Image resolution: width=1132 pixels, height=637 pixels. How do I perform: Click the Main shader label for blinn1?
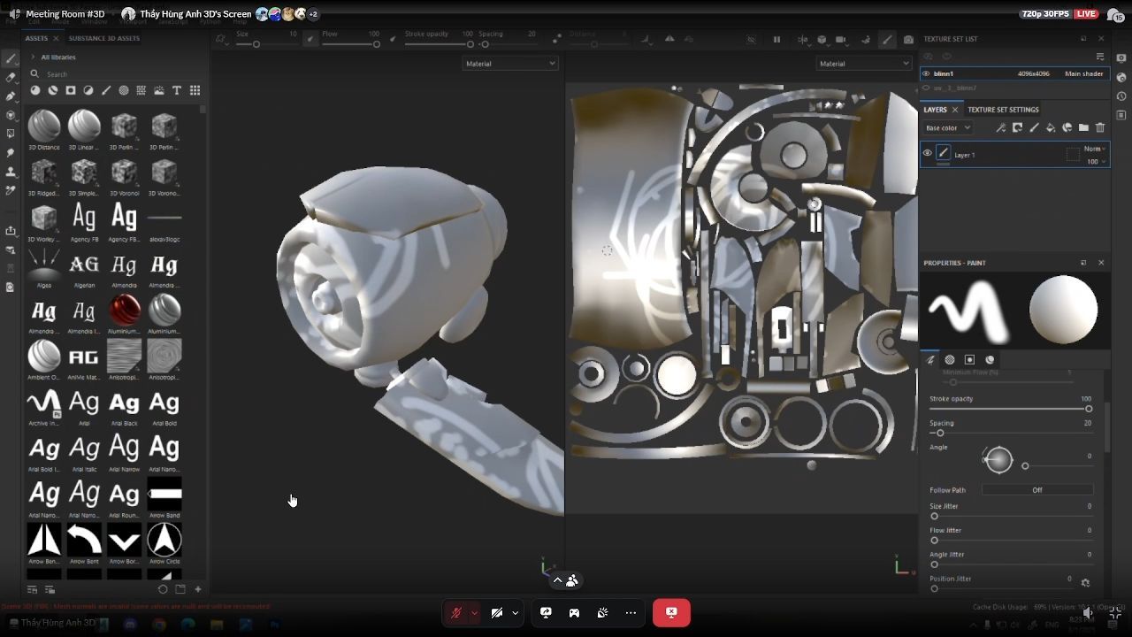[1084, 73]
